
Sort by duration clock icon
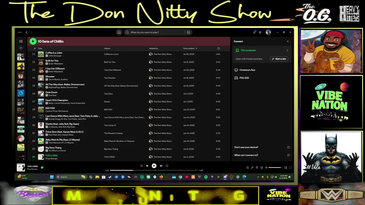pyautogui.click(x=218, y=48)
